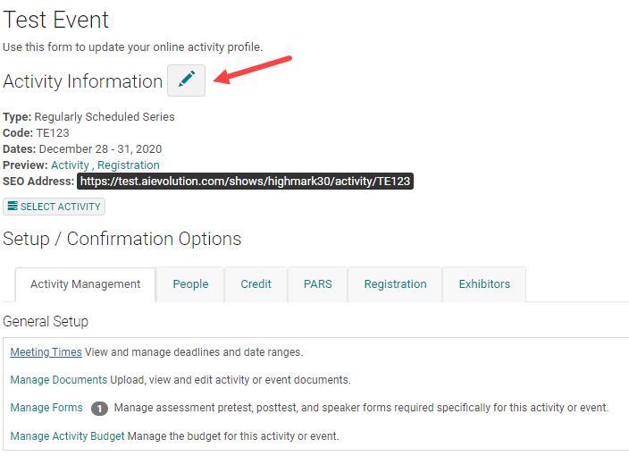This screenshot has height=465, width=629.
Task: Select the PARS tab
Action: 317,284
